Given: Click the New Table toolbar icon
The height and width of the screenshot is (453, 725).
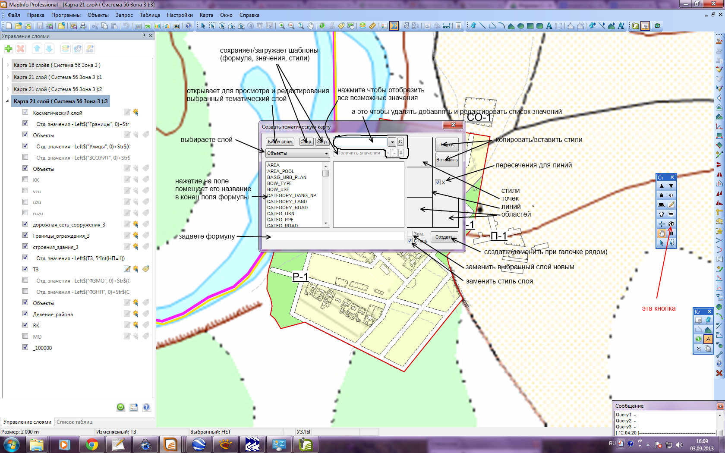Looking at the screenshot, I should 9,26.
